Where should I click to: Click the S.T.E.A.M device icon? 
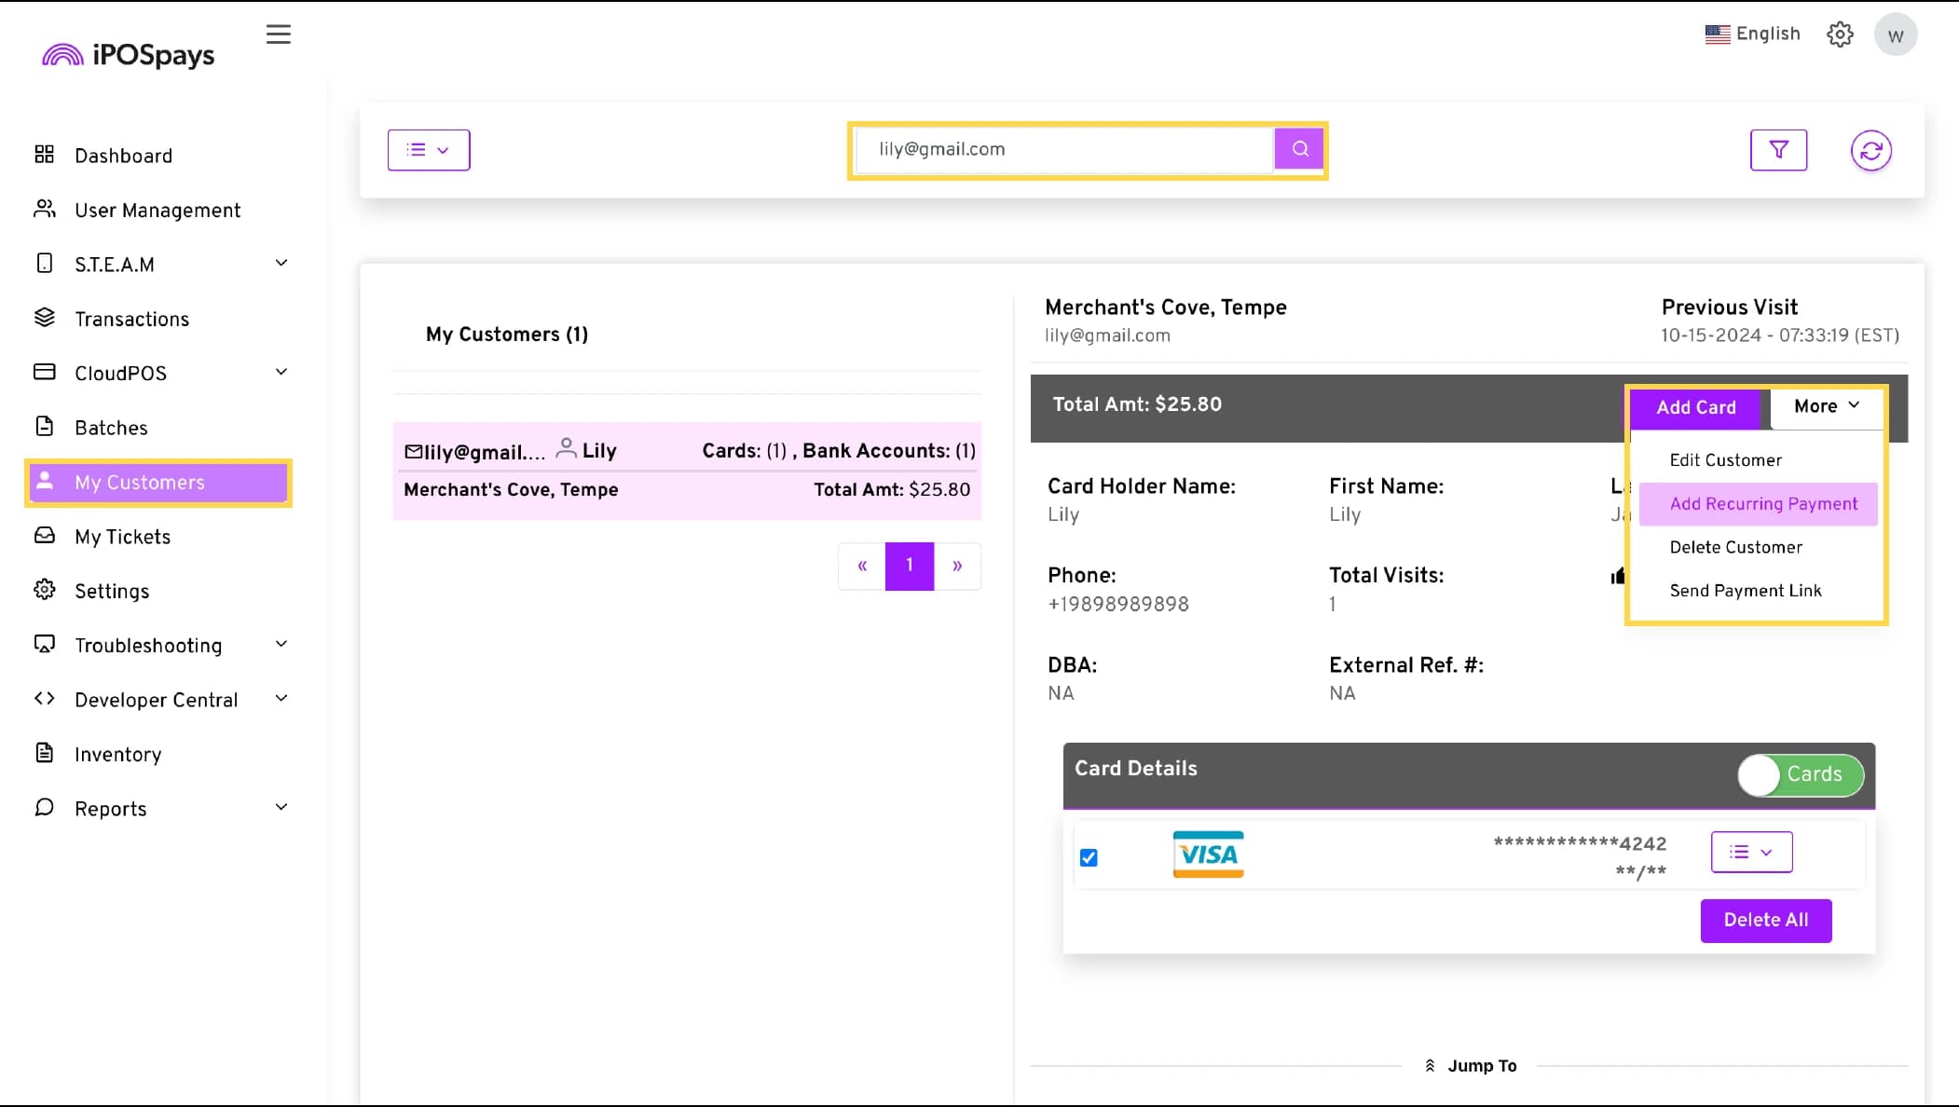(44, 264)
